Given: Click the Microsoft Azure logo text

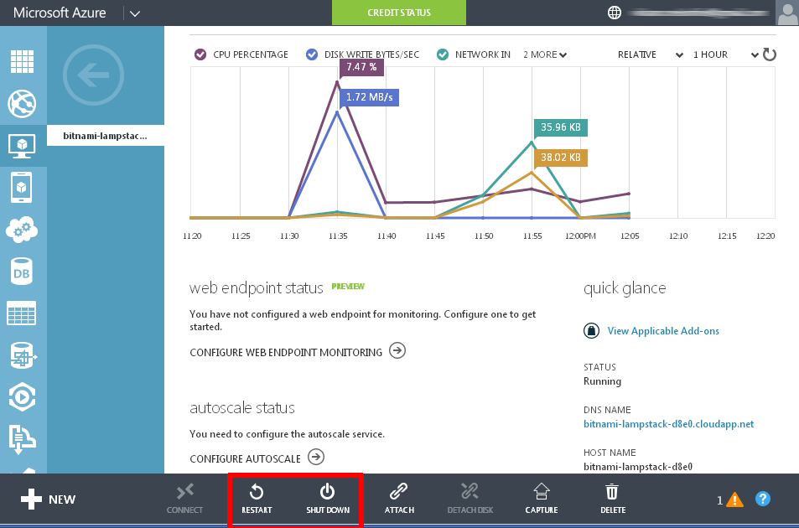Looking at the screenshot, I should (60, 13).
